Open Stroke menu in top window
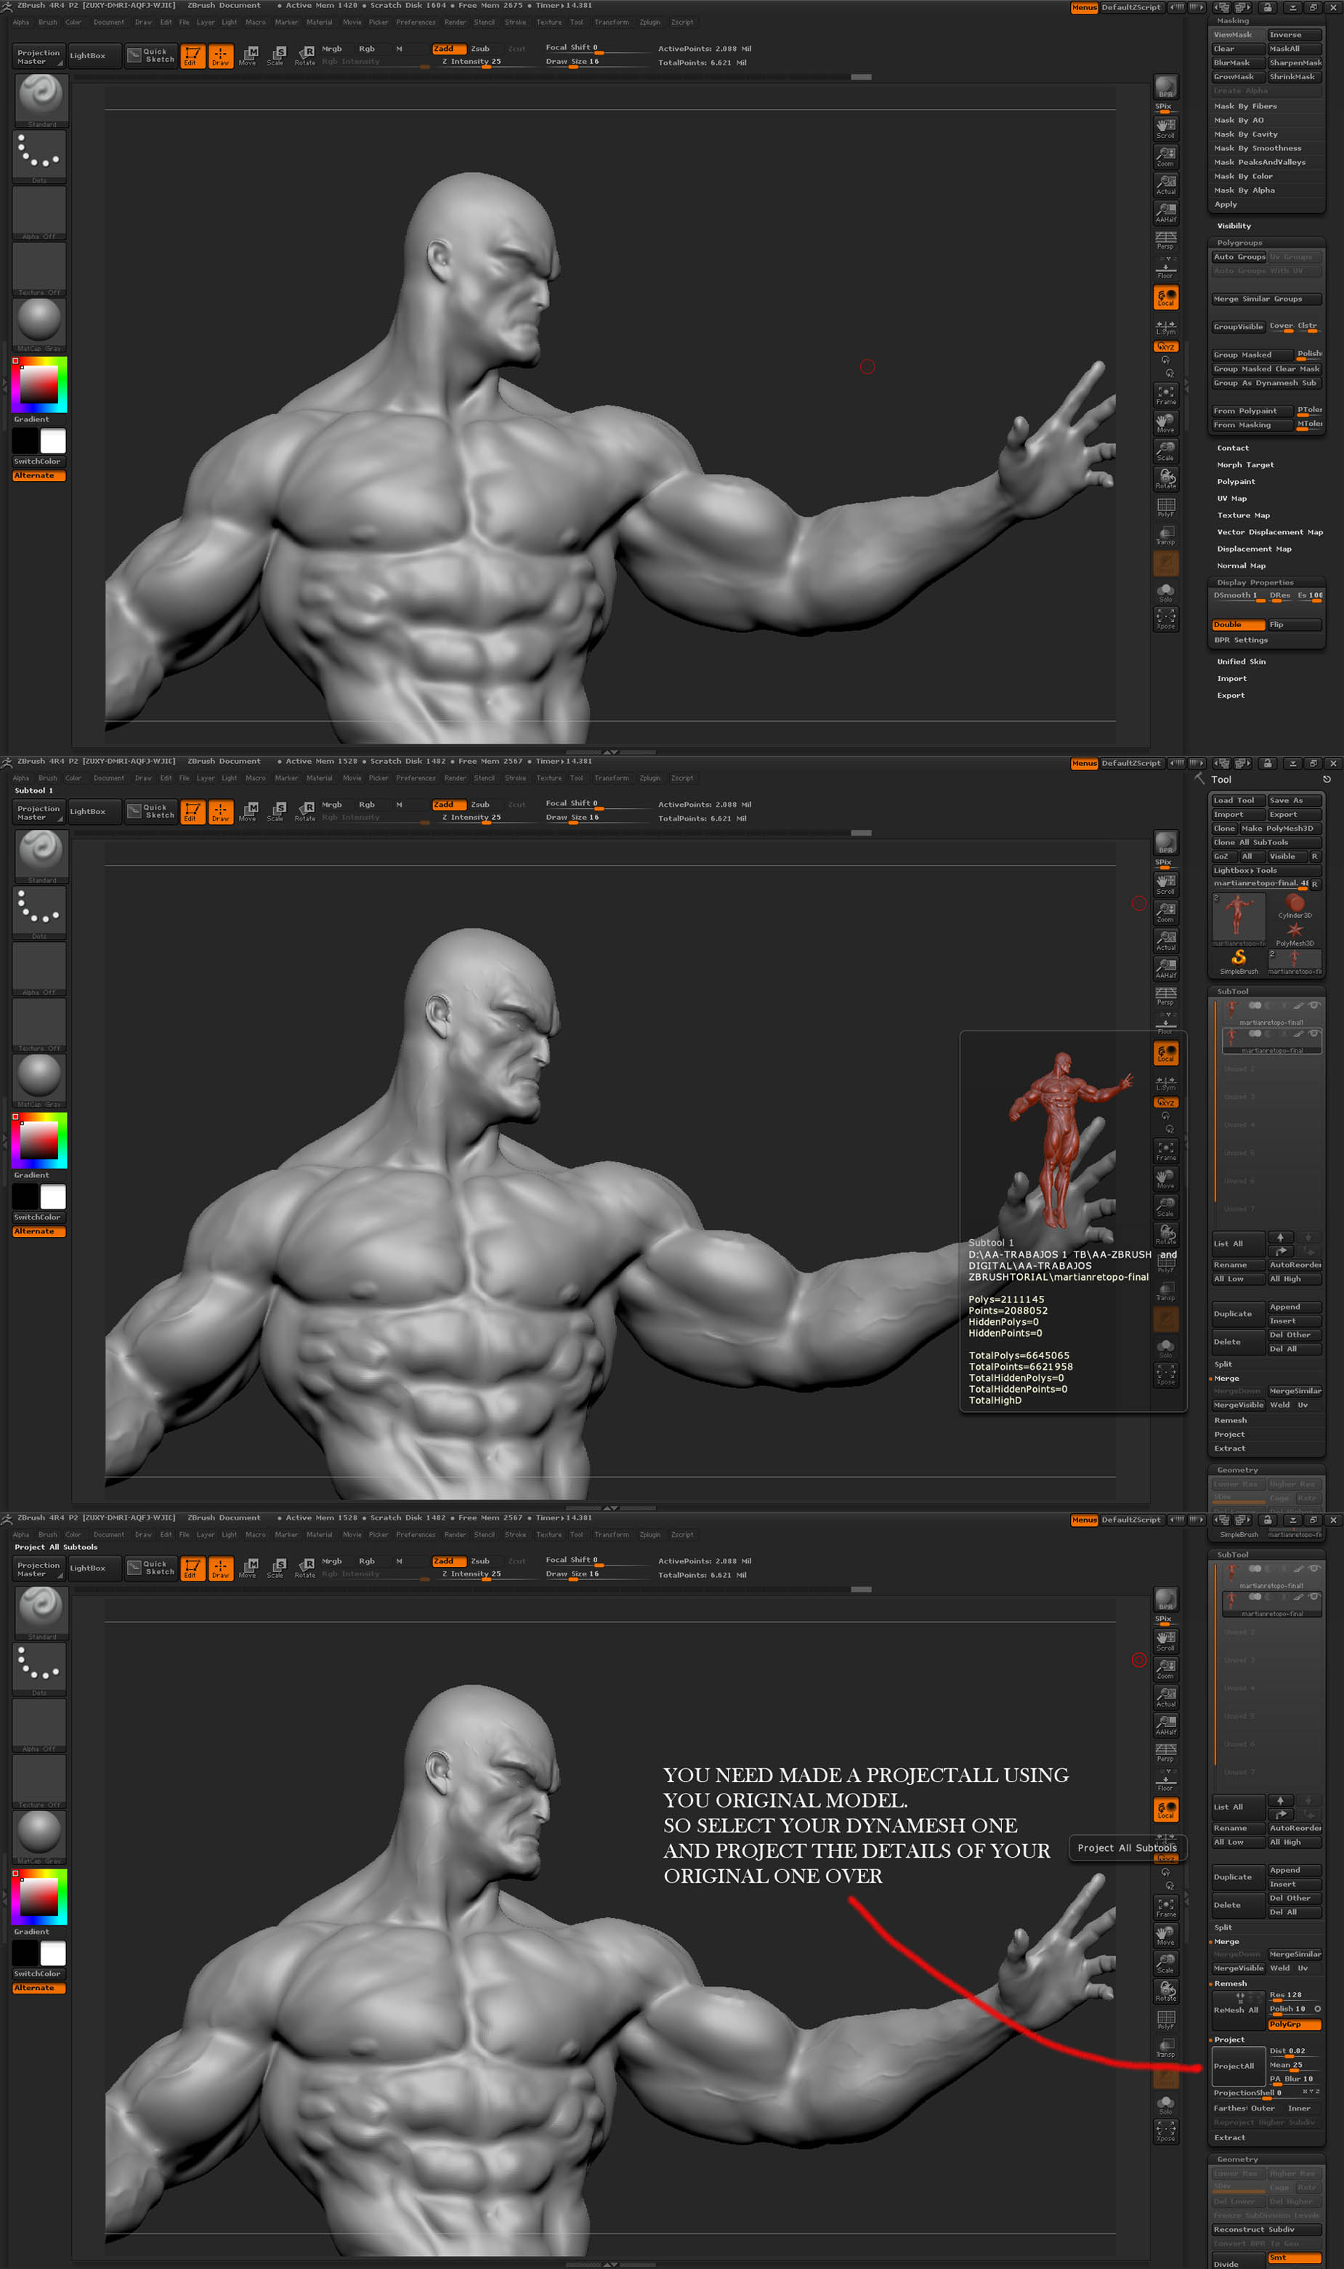The height and width of the screenshot is (2269, 1344). [515, 22]
